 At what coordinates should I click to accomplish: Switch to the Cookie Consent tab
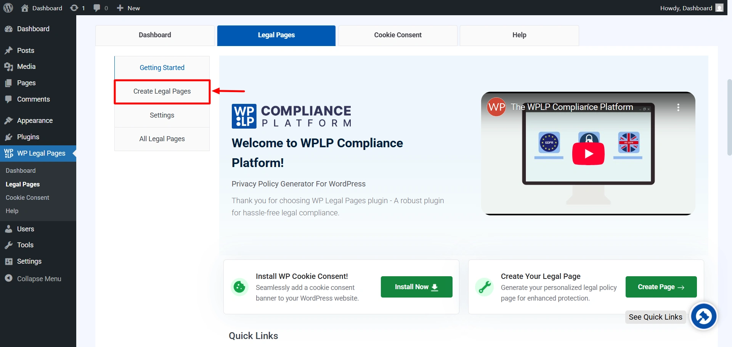[398, 35]
